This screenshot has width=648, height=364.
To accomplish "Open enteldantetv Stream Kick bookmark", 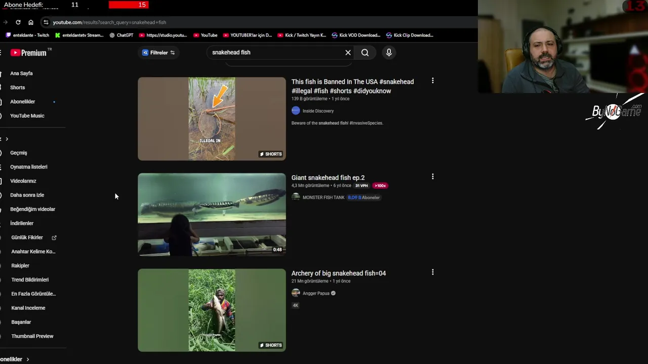I will pos(79,35).
